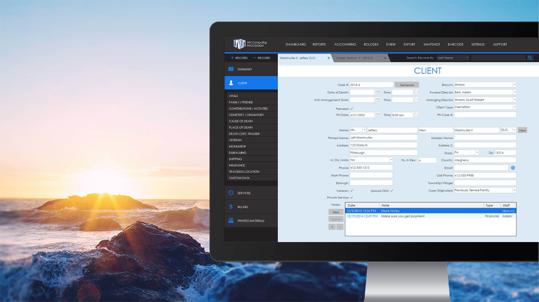539x302 pixels.
Task: Click the email @ icon
Action: (x=513, y=168)
